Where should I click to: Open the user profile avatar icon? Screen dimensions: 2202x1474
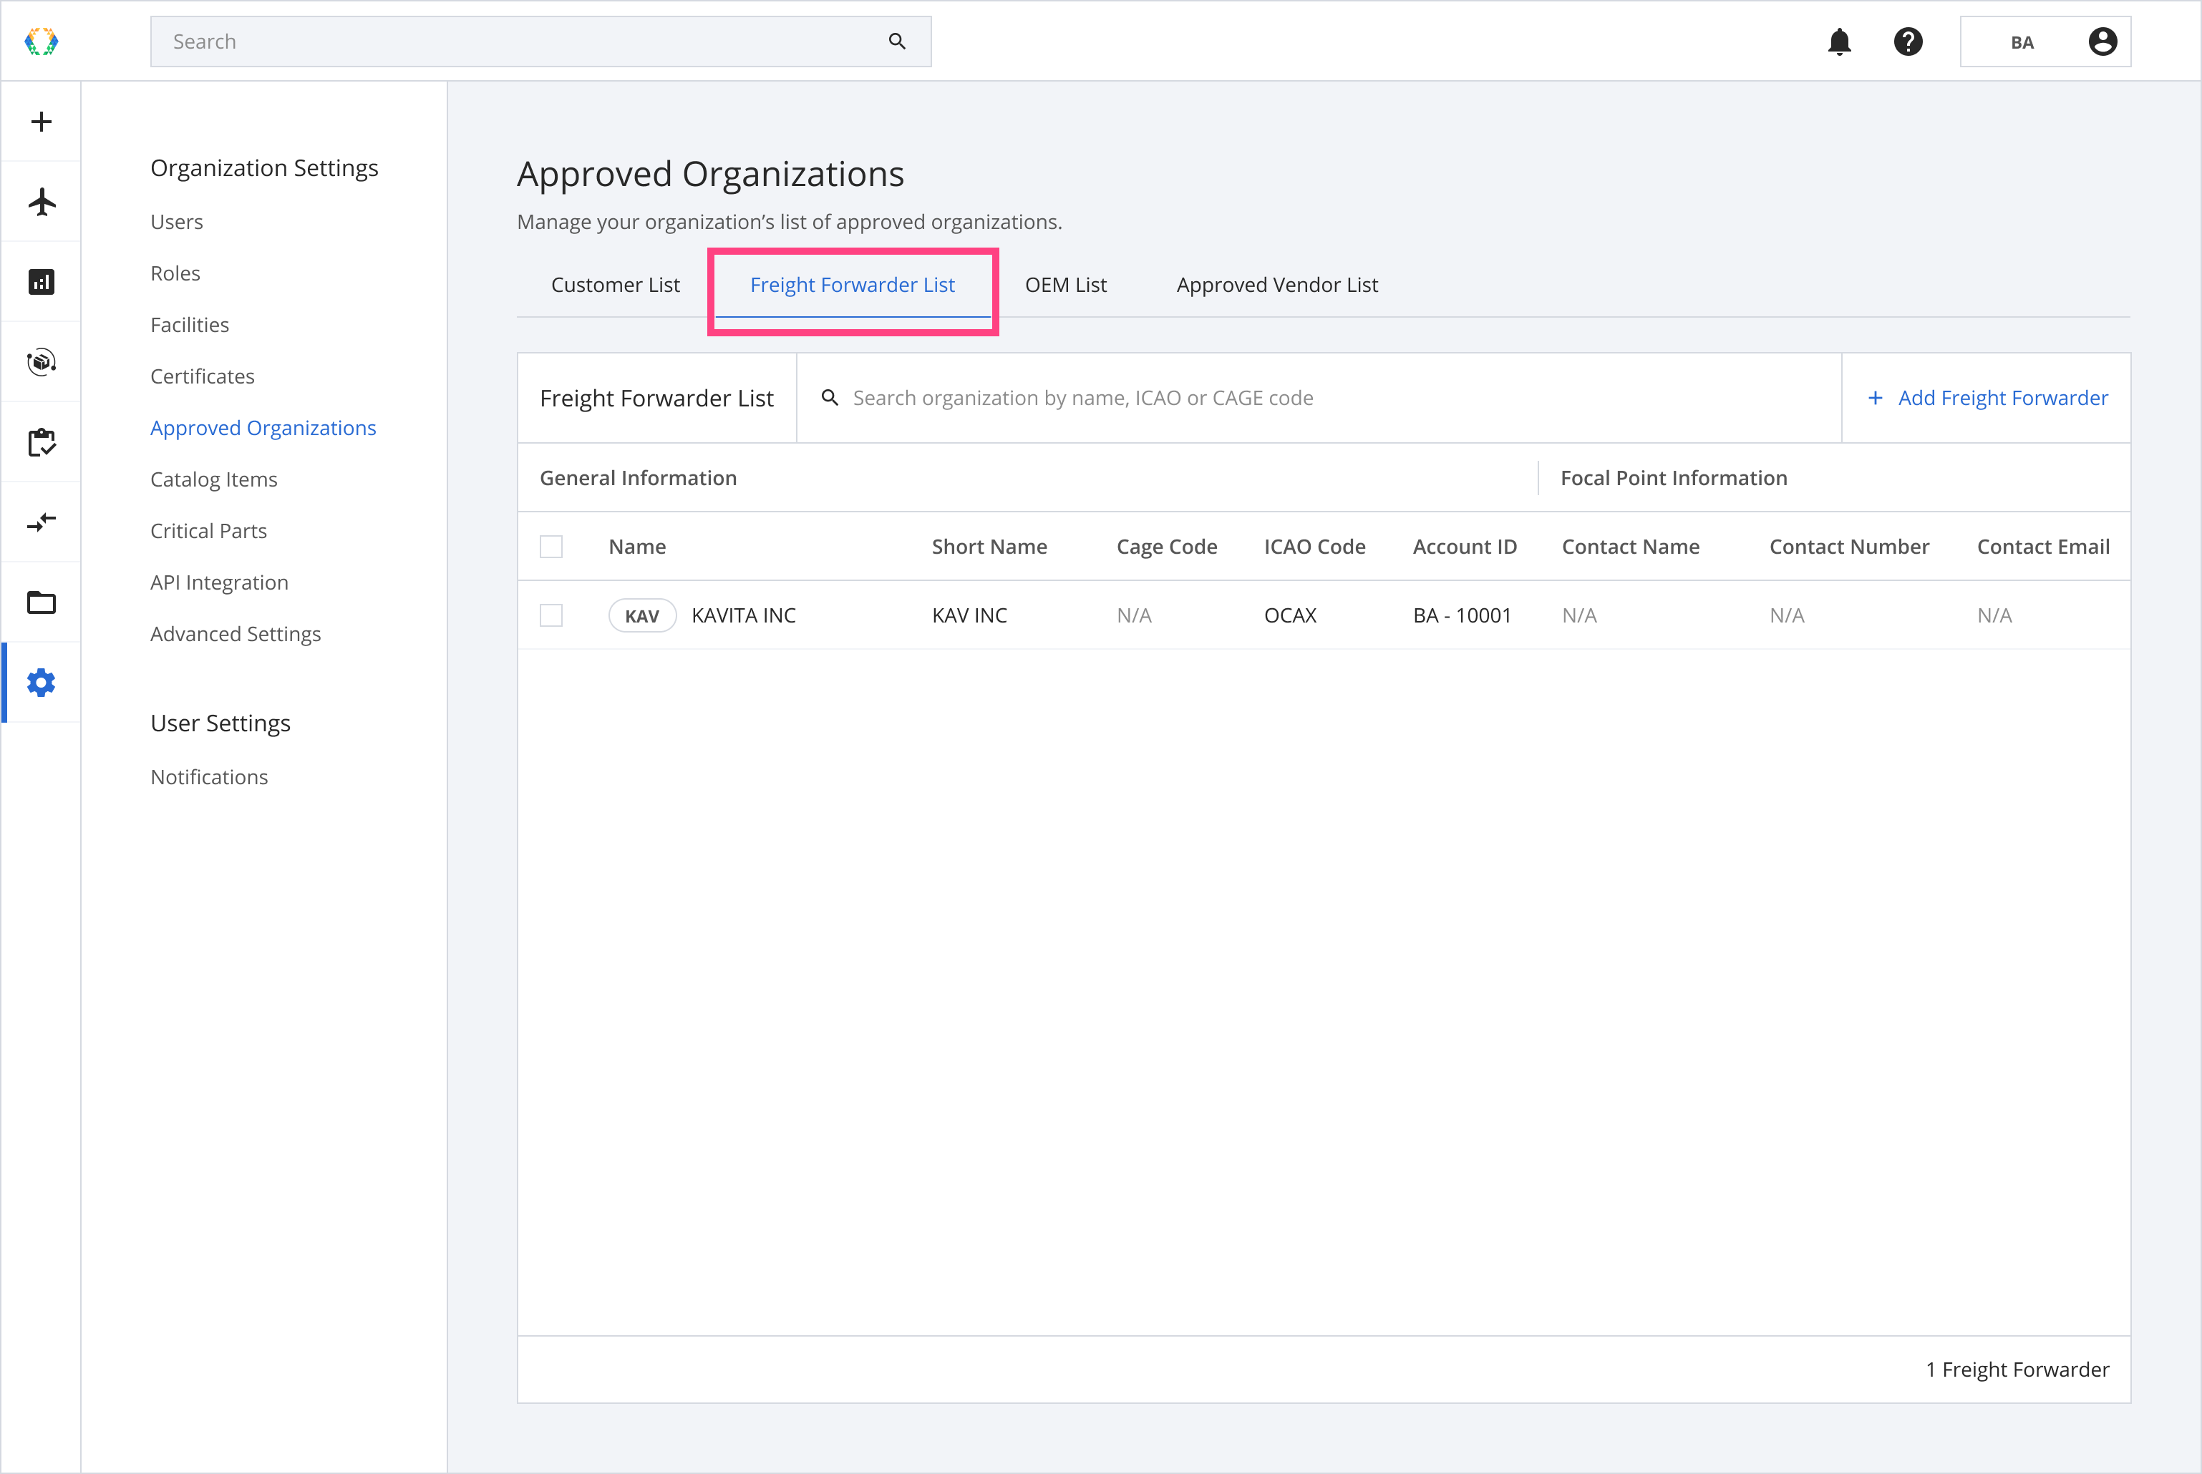coord(2102,42)
